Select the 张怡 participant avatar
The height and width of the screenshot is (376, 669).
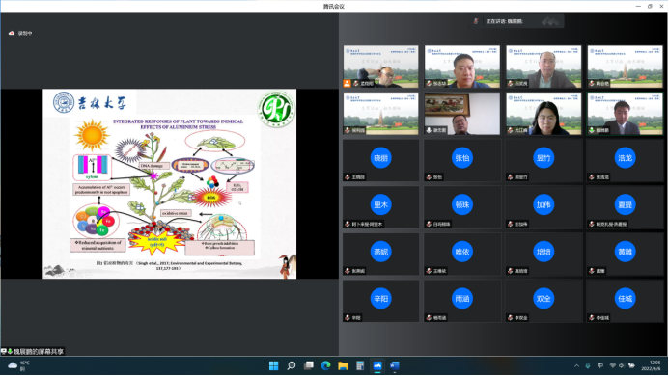462,158
